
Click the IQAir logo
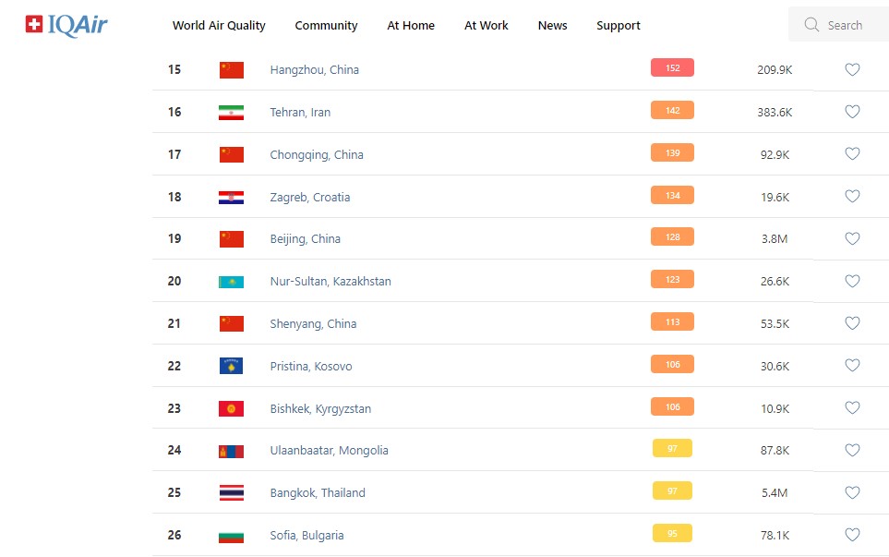coord(66,25)
